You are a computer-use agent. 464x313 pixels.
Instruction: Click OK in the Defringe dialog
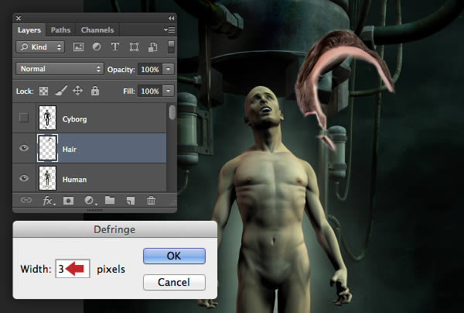click(174, 256)
